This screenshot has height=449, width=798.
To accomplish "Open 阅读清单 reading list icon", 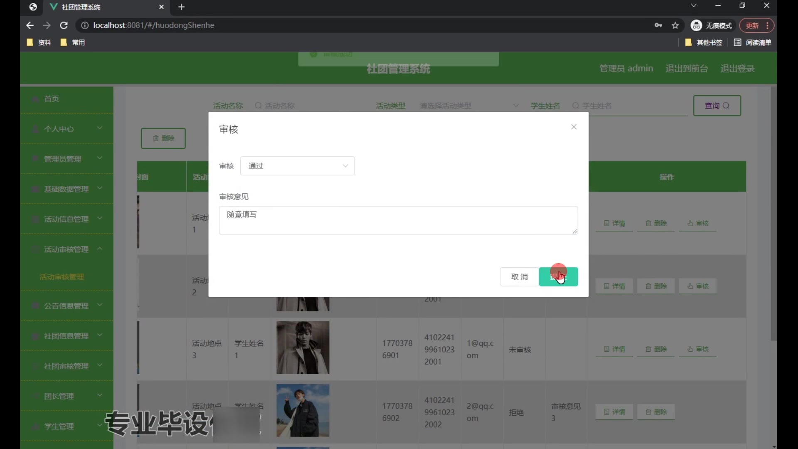I will click(x=737, y=42).
